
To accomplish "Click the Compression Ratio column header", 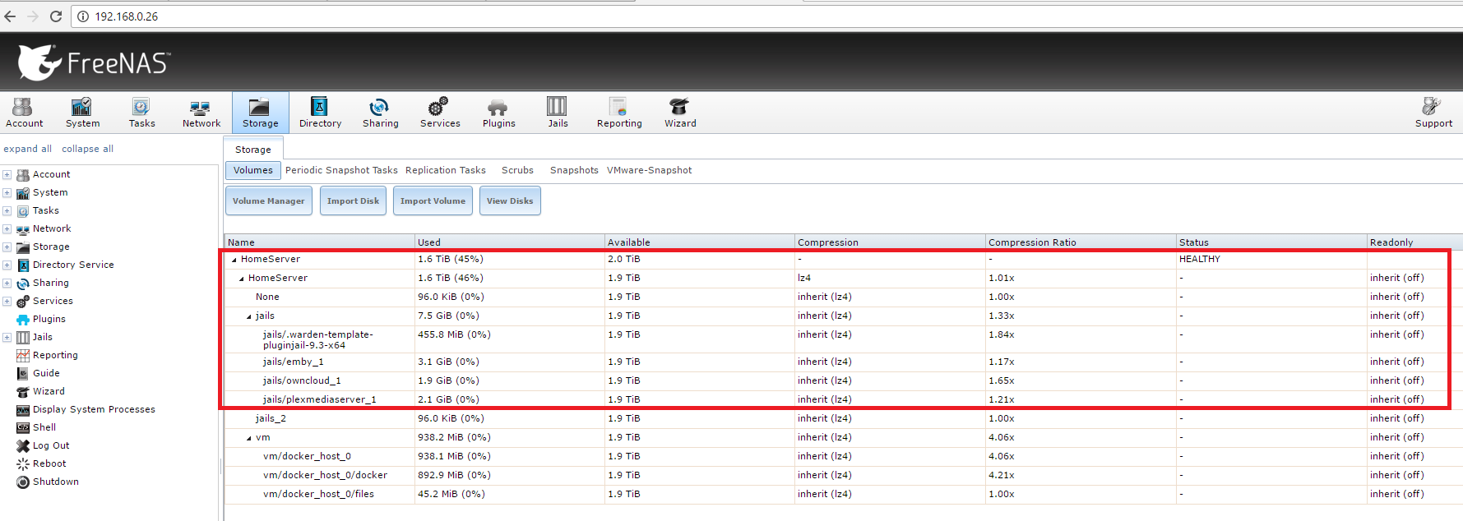I will [1081, 242].
